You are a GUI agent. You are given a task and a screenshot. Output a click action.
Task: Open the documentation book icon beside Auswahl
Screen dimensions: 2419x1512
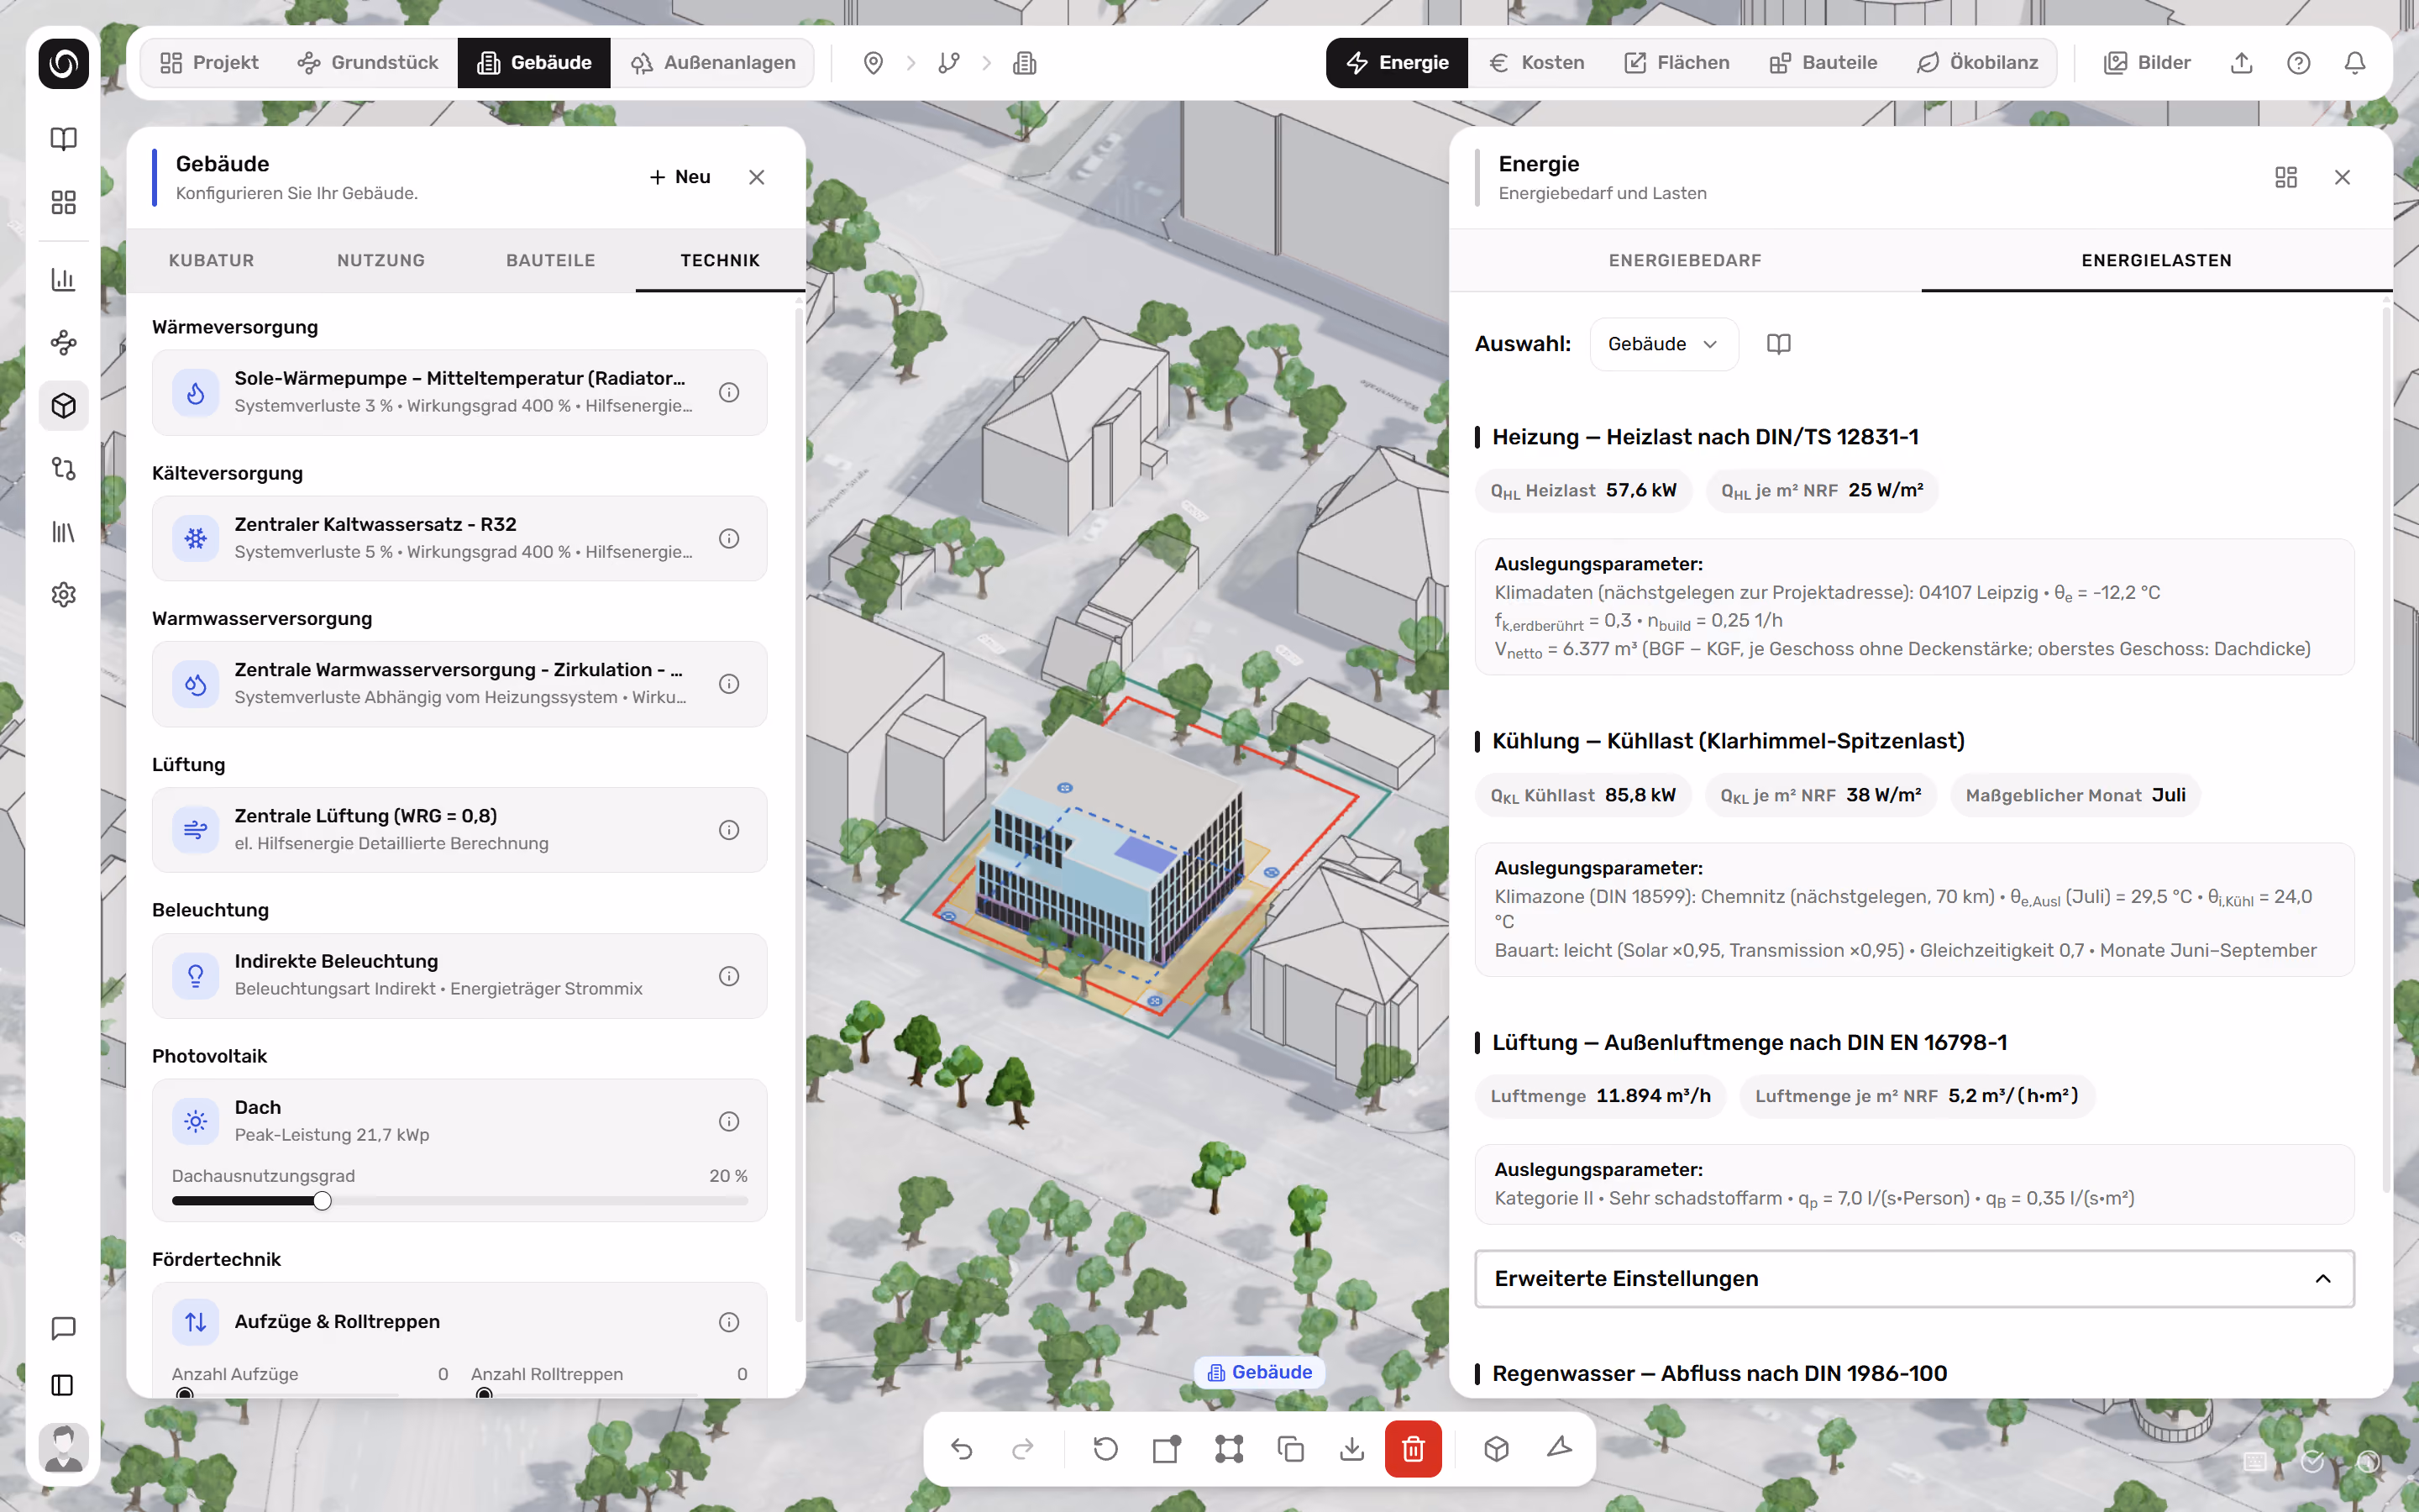click(1778, 344)
